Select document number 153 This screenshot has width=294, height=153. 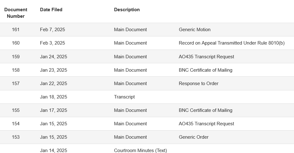pyautogui.click(x=16, y=137)
